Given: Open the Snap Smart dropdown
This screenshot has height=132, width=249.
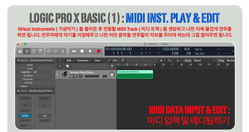Looking at the screenshot, I should [204, 60].
